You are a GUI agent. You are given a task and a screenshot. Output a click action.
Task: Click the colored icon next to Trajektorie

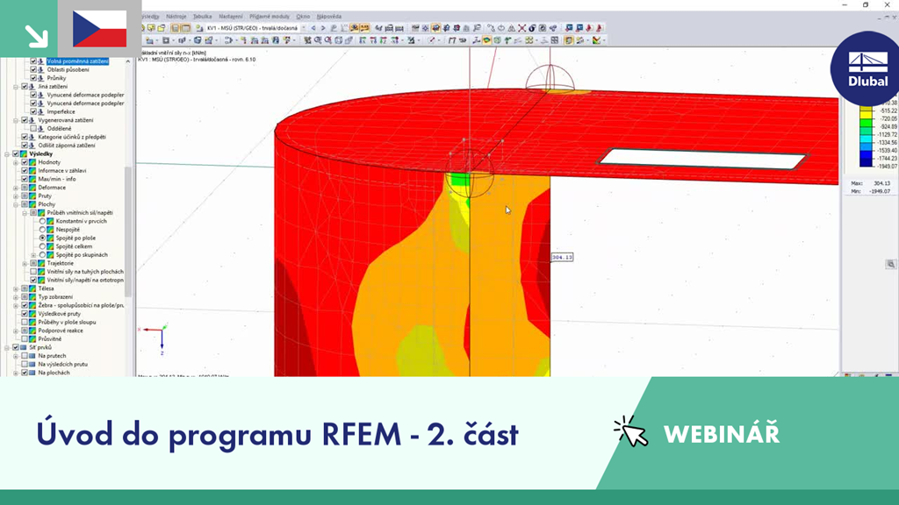pos(41,263)
